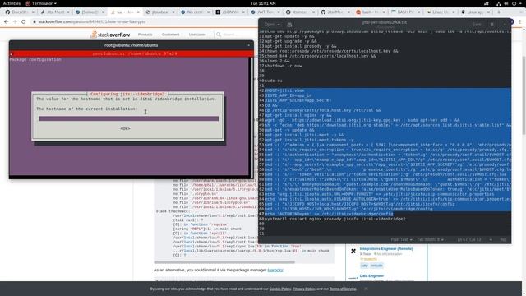Click the browser forward arrow
This screenshot has height=296, width=526.
click(x=15, y=21)
